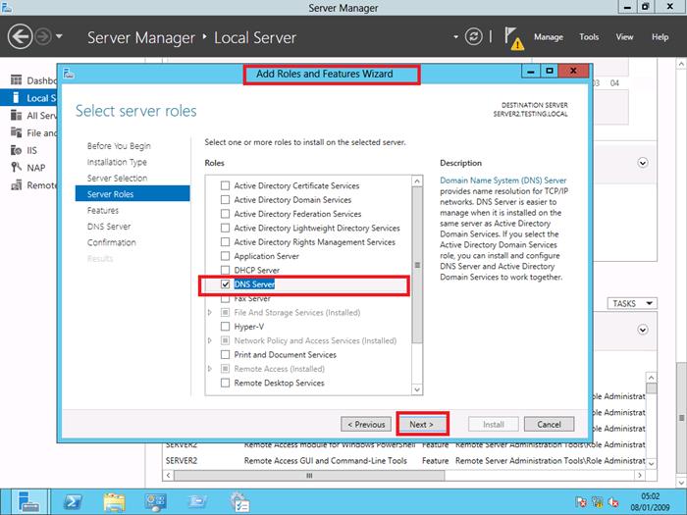Open the Manage menu
The height and width of the screenshot is (515, 687).
click(x=548, y=37)
